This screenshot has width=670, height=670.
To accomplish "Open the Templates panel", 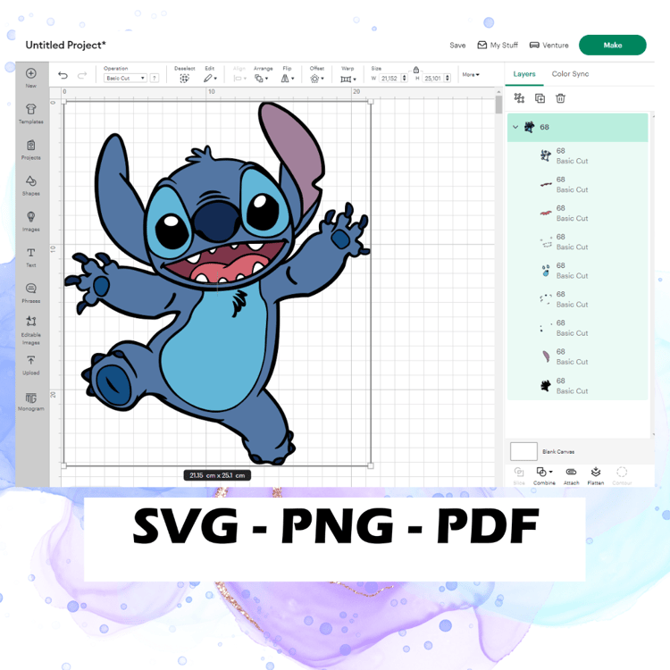I will click(30, 113).
